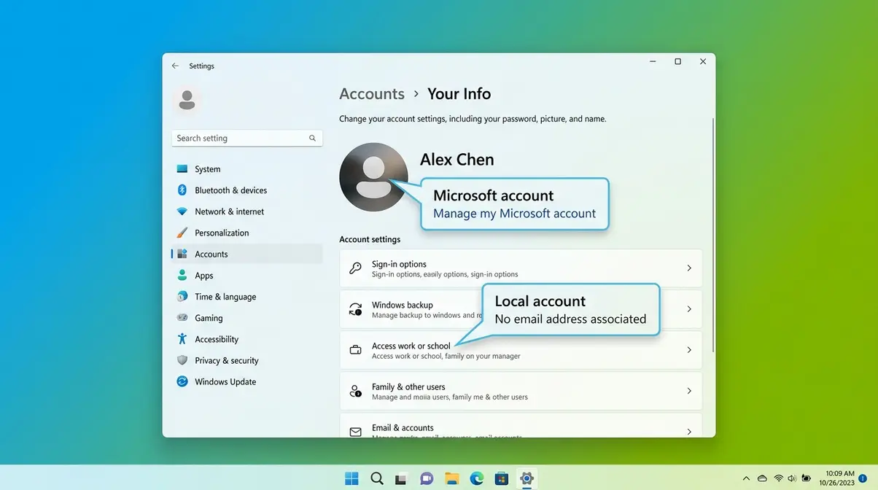Click the person icon beside Family & other users
The width and height of the screenshot is (878, 490).
(x=356, y=391)
